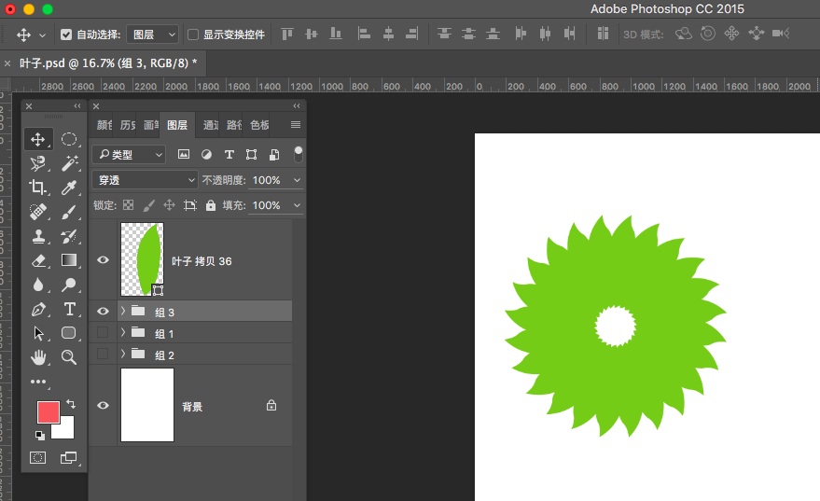
Task: Filter layers by adjustment layers
Action: (206, 154)
